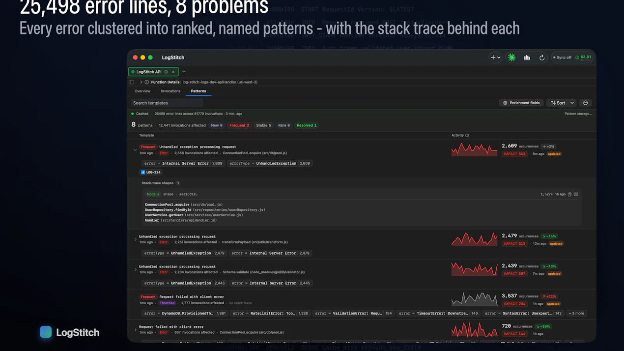Click the ConnectionPool.acquire stack trace line

(x=183, y=205)
